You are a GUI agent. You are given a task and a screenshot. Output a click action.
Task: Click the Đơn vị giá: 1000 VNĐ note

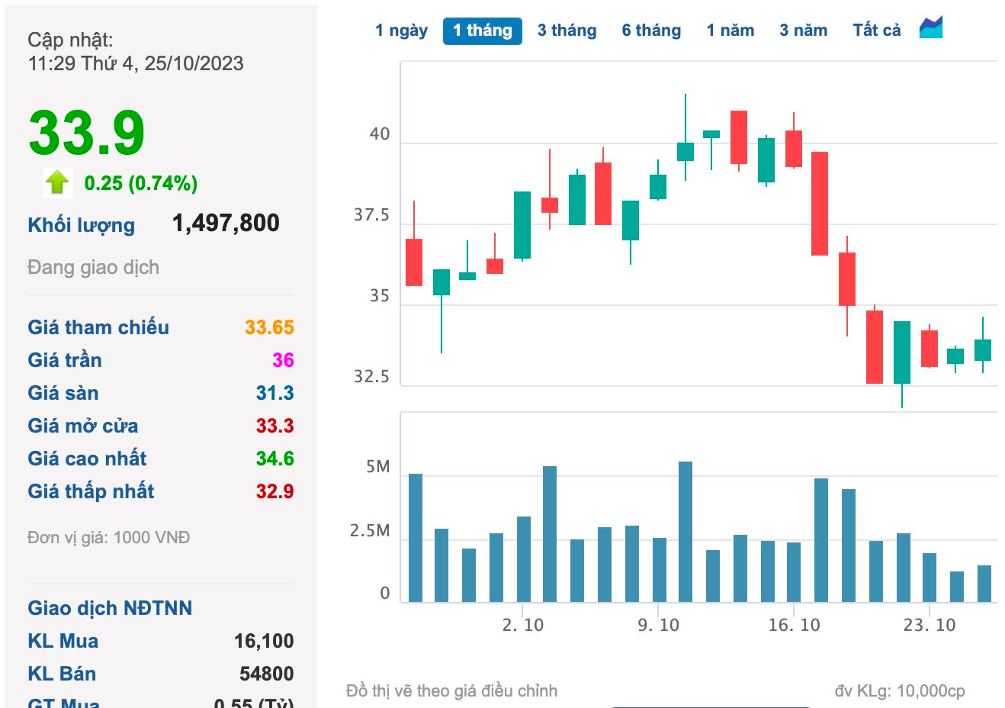[x=109, y=538]
